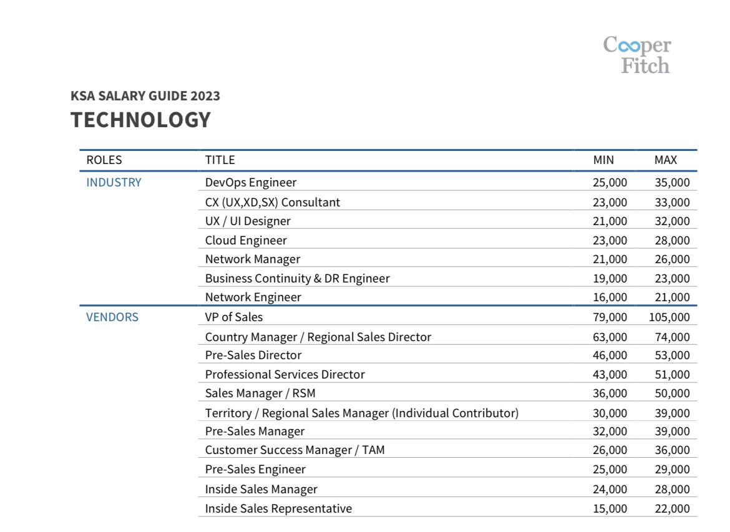The width and height of the screenshot is (730, 532).
Task: Select the 'Cloud Engineer' title
Action: (x=246, y=240)
